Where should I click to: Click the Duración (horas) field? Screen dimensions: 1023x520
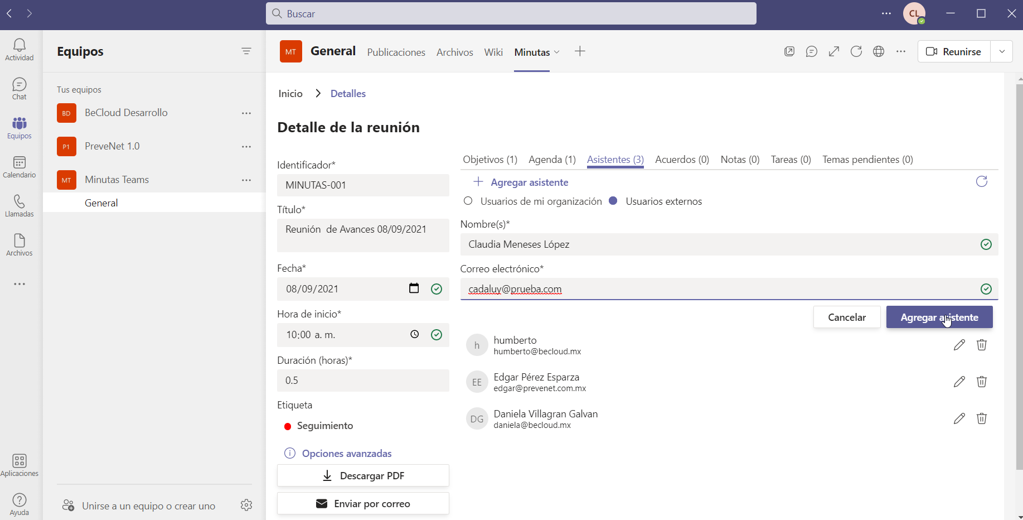[x=363, y=381]
